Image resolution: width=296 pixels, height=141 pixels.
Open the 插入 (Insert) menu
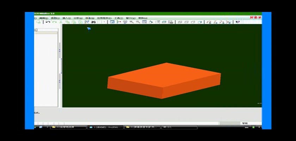[x=67, y=18]
